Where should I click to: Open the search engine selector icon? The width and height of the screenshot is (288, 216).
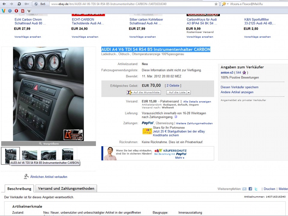[x=224, y=4]
